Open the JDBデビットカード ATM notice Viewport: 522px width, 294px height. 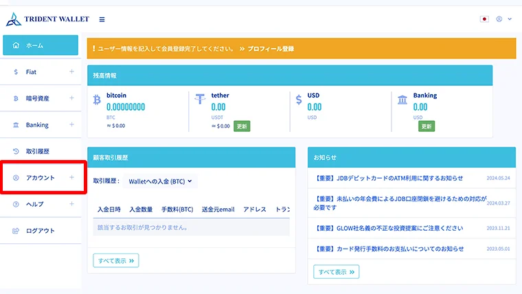pyautogui.click(x=389, y=178)
